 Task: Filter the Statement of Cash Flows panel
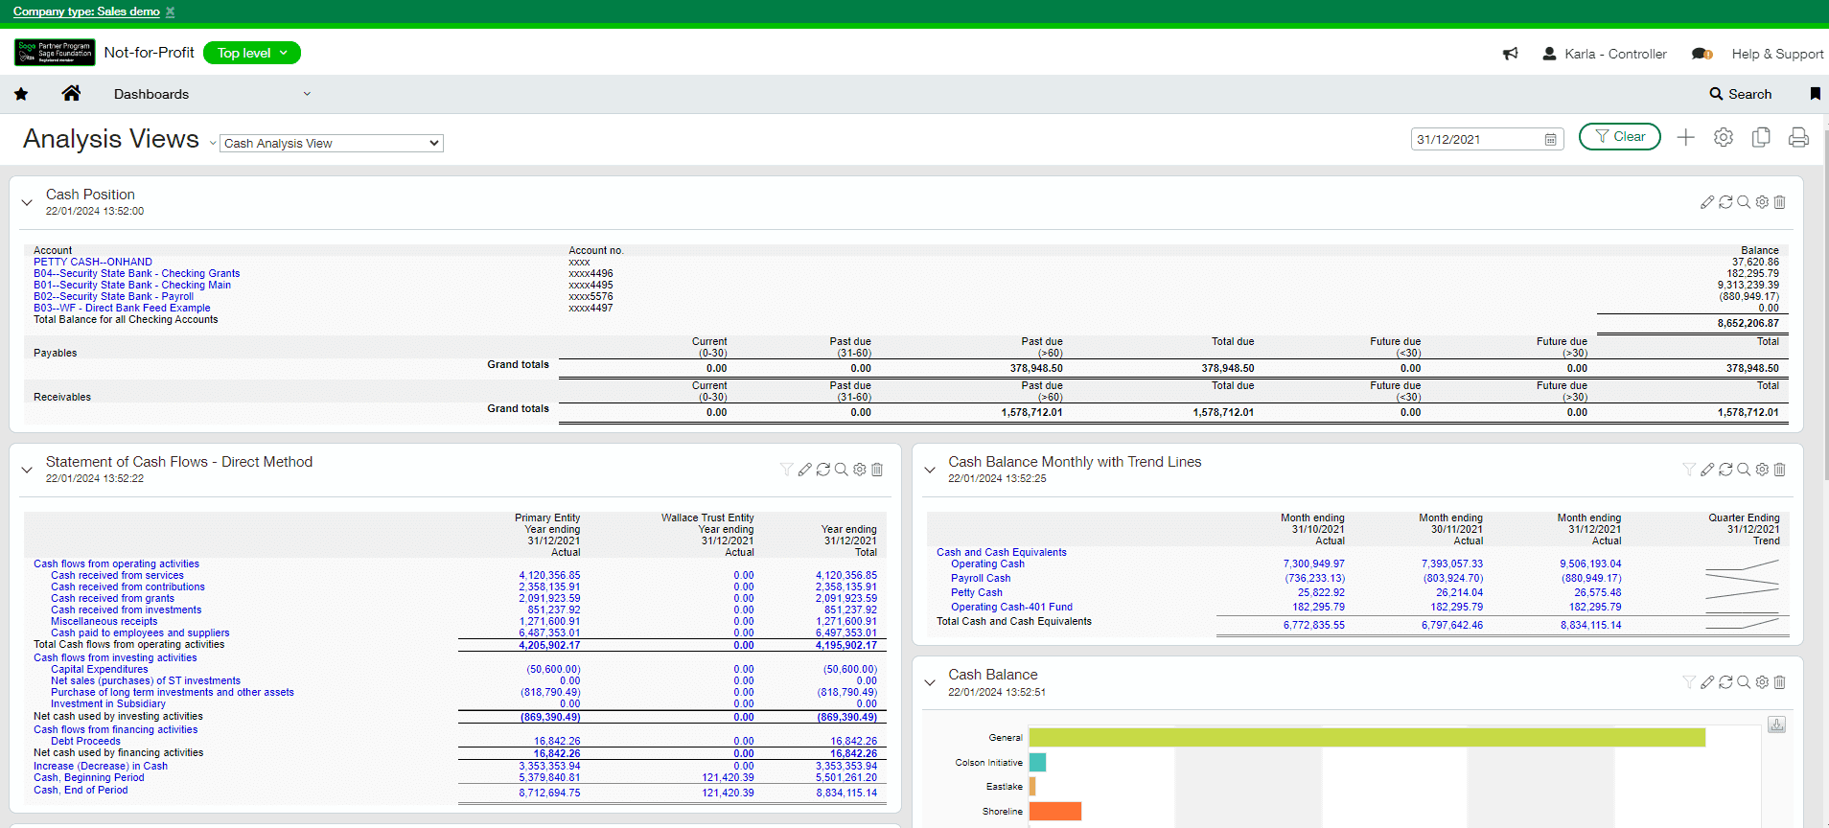786,470
